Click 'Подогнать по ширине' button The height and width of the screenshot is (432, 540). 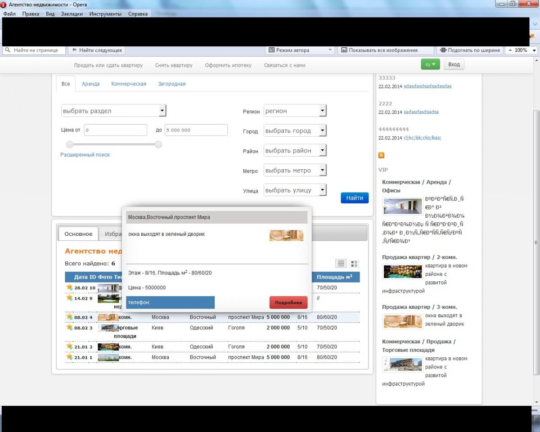(x=470, y=50)
